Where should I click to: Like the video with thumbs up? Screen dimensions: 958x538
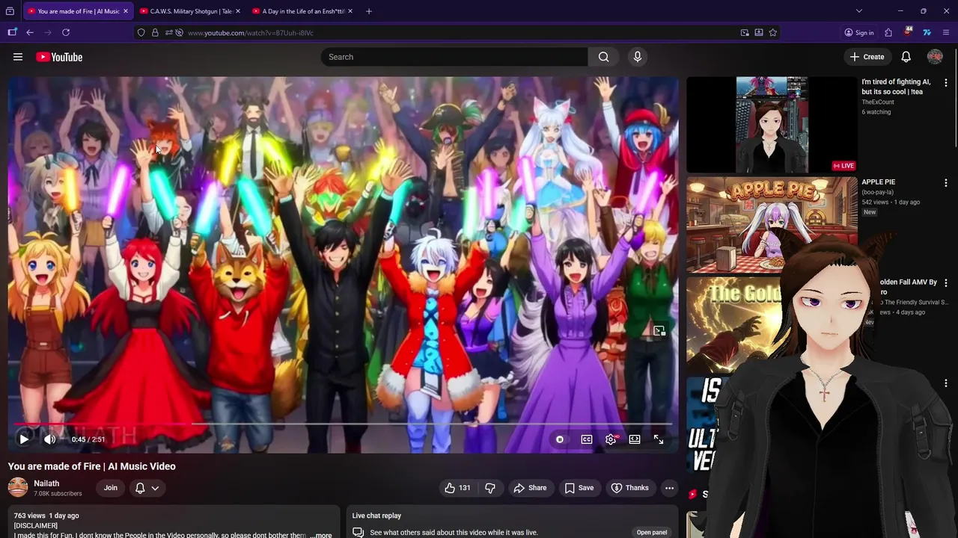point(457,488)
